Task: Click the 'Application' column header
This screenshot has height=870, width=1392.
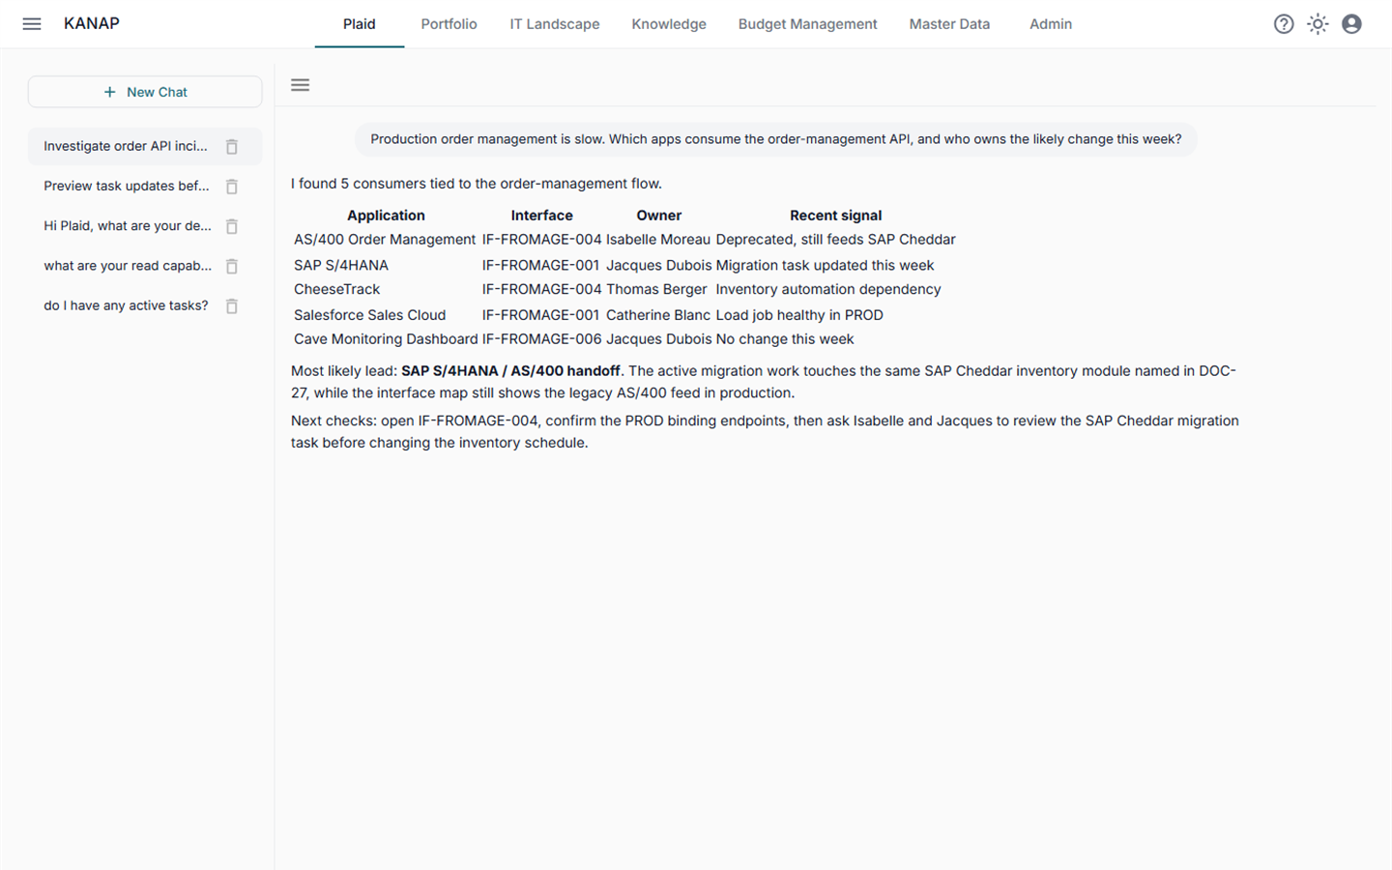Action: coord(386,216)
